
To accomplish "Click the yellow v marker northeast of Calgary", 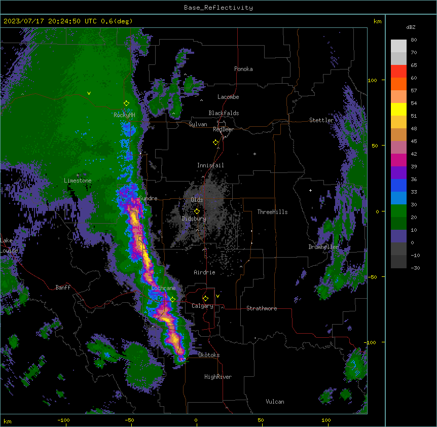I will pyautogui.click(x=217, y=296).
